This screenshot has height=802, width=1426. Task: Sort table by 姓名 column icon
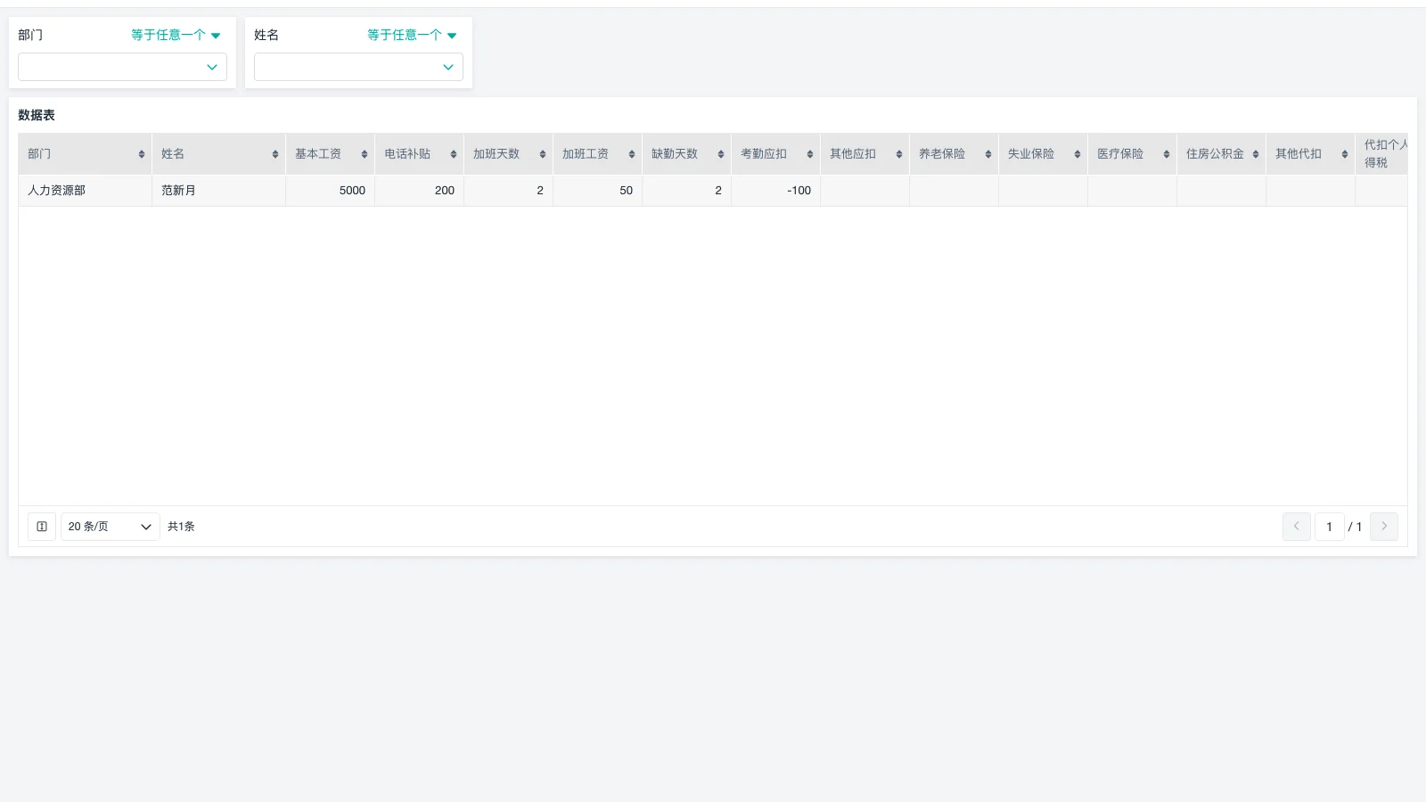point(275,154)
